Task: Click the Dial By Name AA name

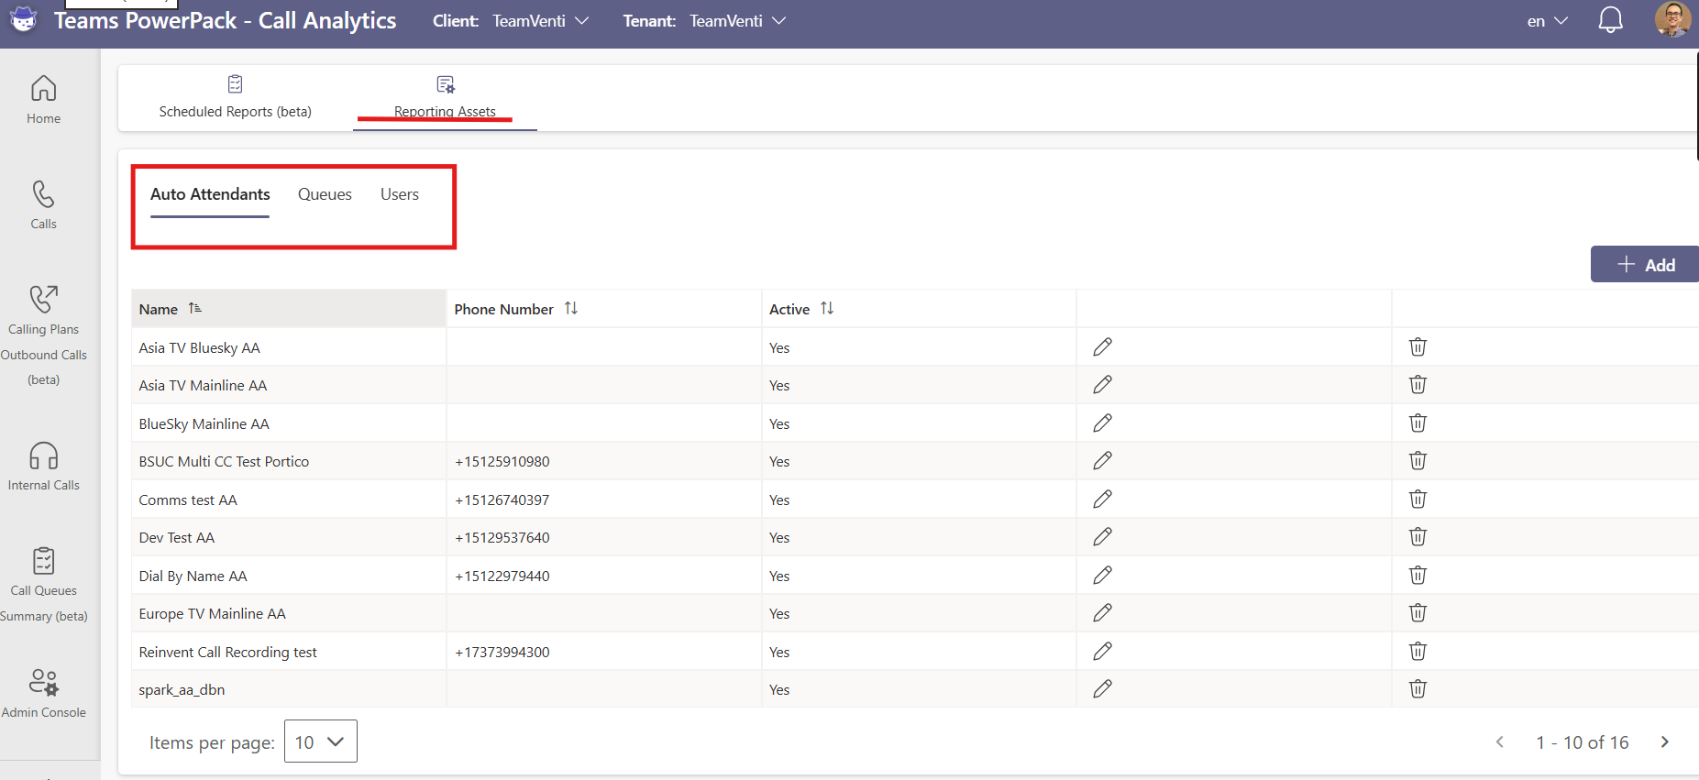Action: point(193,576)
